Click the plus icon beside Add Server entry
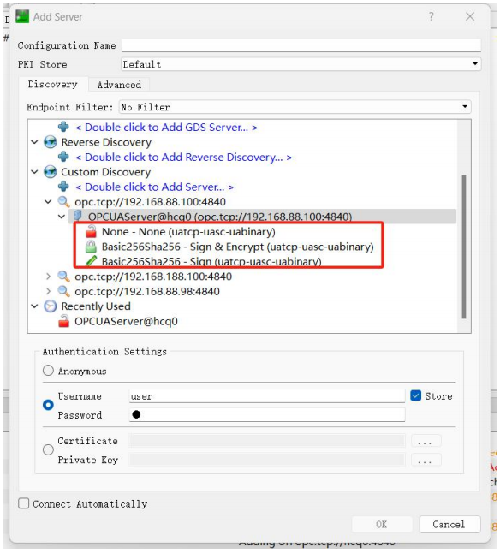500x553 pixels. 63,187
